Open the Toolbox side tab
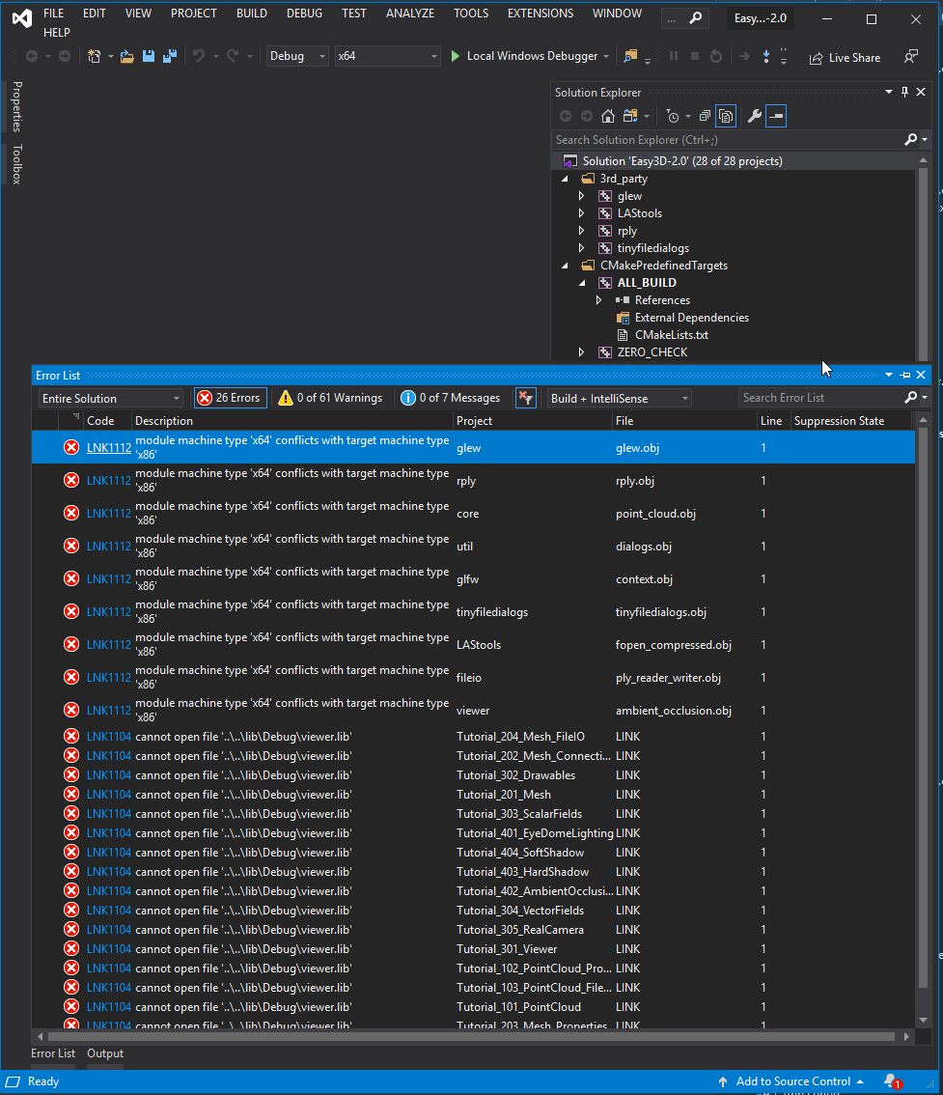The width and height of the screenshot is (943, 1095). tap(17, 164)
